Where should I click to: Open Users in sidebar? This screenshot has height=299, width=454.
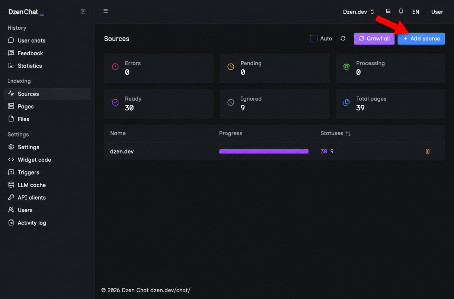pyautogui.click(x=47, y=210)
